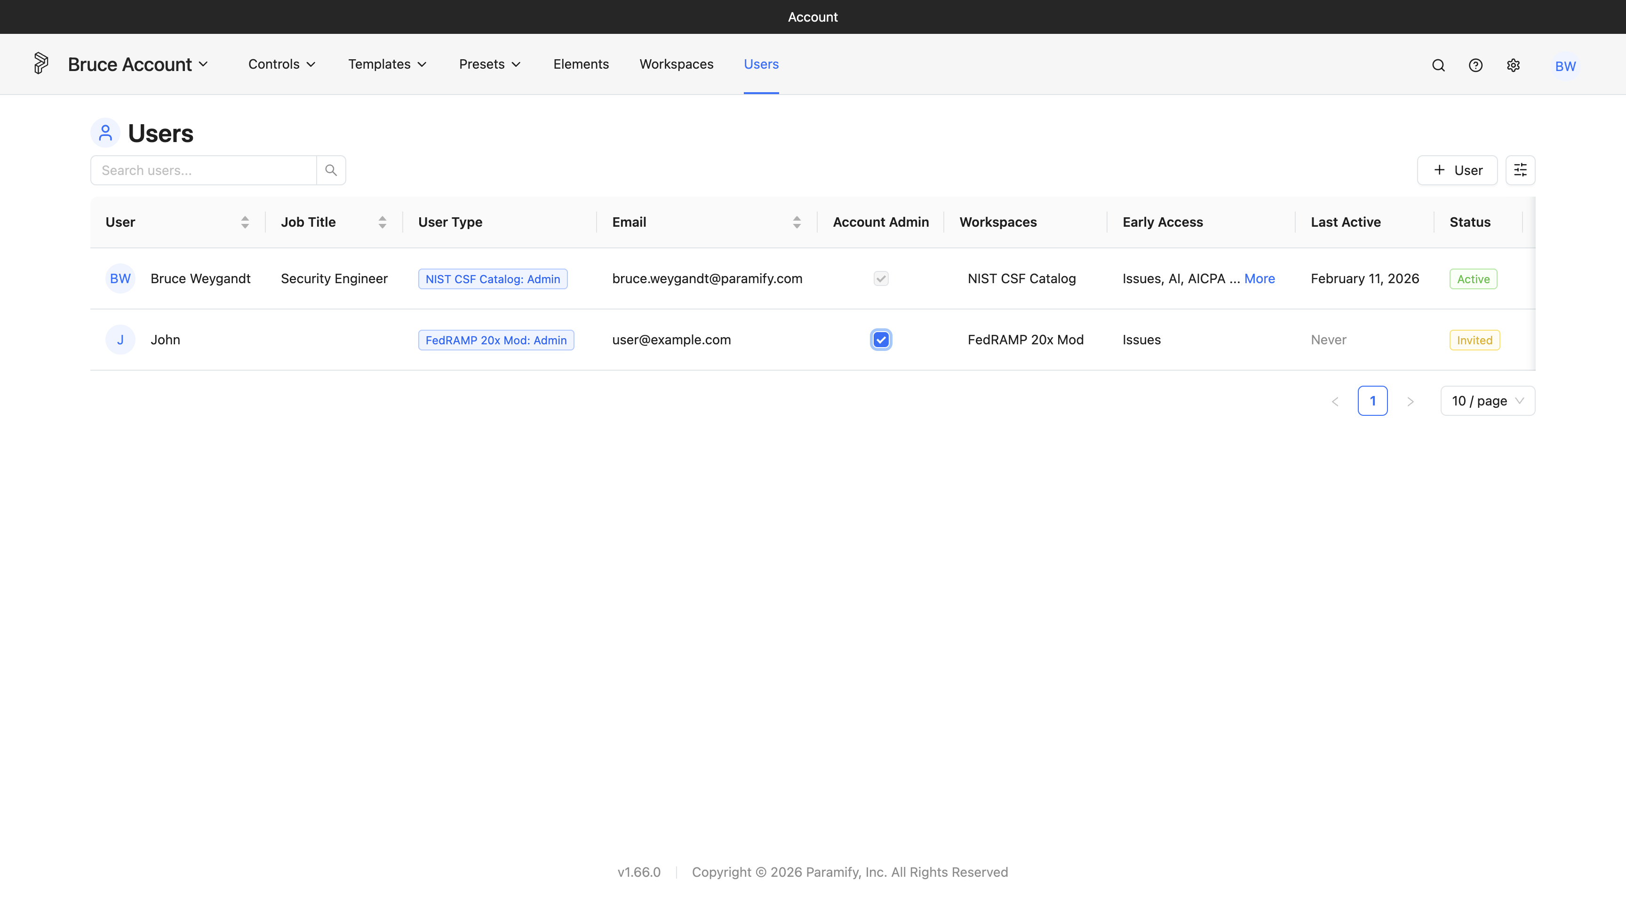Image resolution: width=1626 pixels, height=905 pixels.
Task: Click the add User button
Action: pyautogui.click(x=1457, y=170)
